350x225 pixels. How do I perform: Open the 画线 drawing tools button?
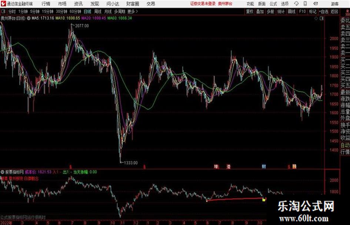click(x=291, y=11)
